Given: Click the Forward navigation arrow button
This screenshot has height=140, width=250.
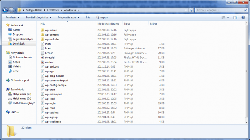Looking at the screenshot, I should 11,10.
